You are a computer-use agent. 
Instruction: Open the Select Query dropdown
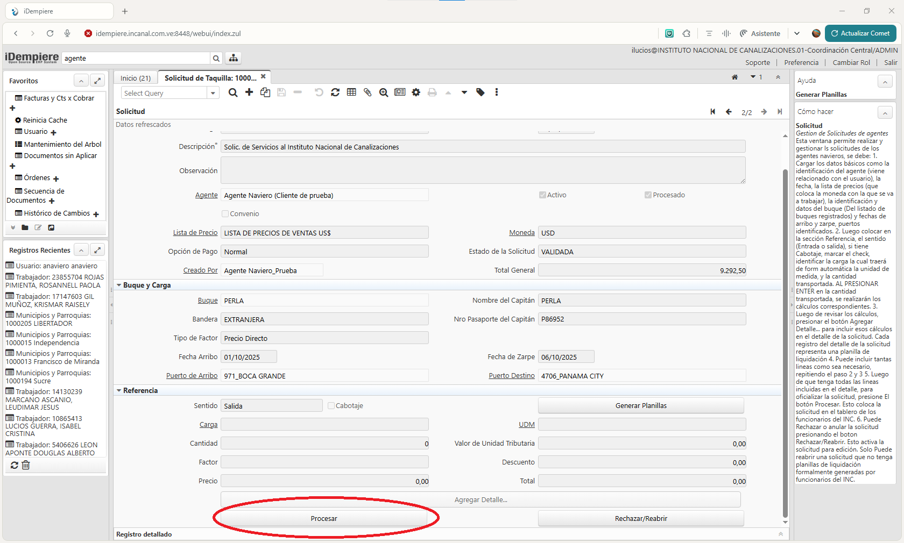(x=213, y=93)
